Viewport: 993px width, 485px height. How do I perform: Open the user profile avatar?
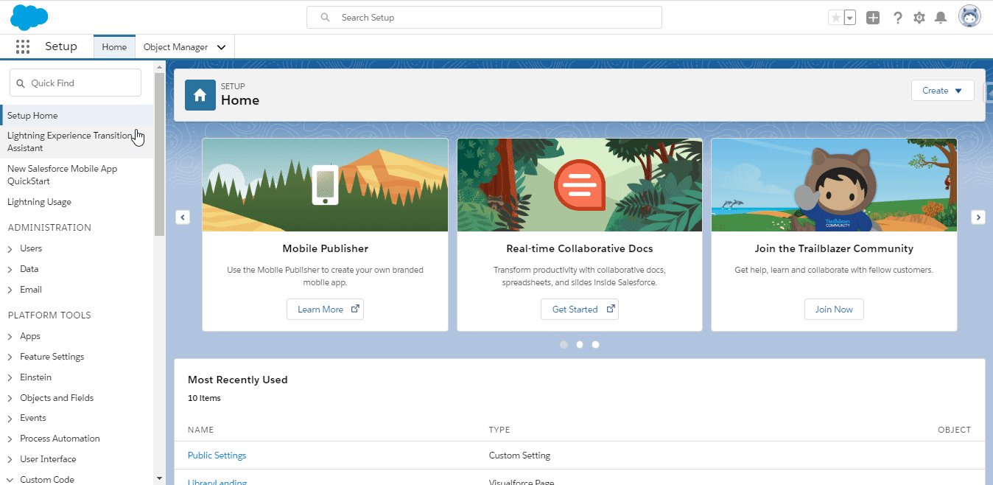click(969, 17)
